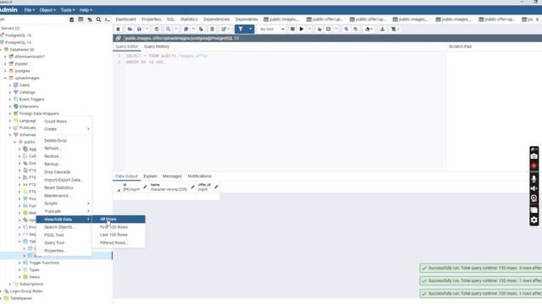542x304 pixels.
Task: Expand the postgres database node
Action: [x=5, y=71]
